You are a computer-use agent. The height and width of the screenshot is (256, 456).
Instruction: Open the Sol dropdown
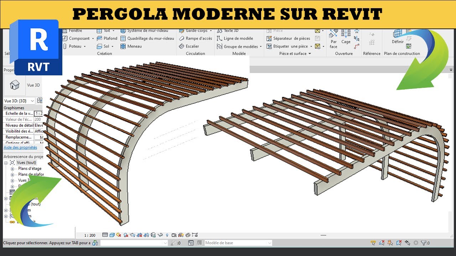click(113, 46)
